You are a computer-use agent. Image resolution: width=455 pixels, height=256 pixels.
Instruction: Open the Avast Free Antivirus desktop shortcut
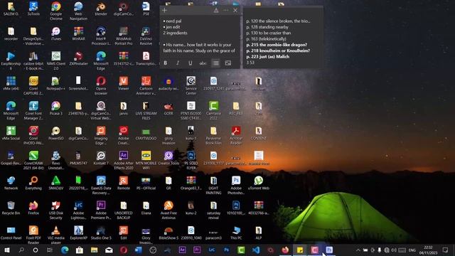coord(168,210)
